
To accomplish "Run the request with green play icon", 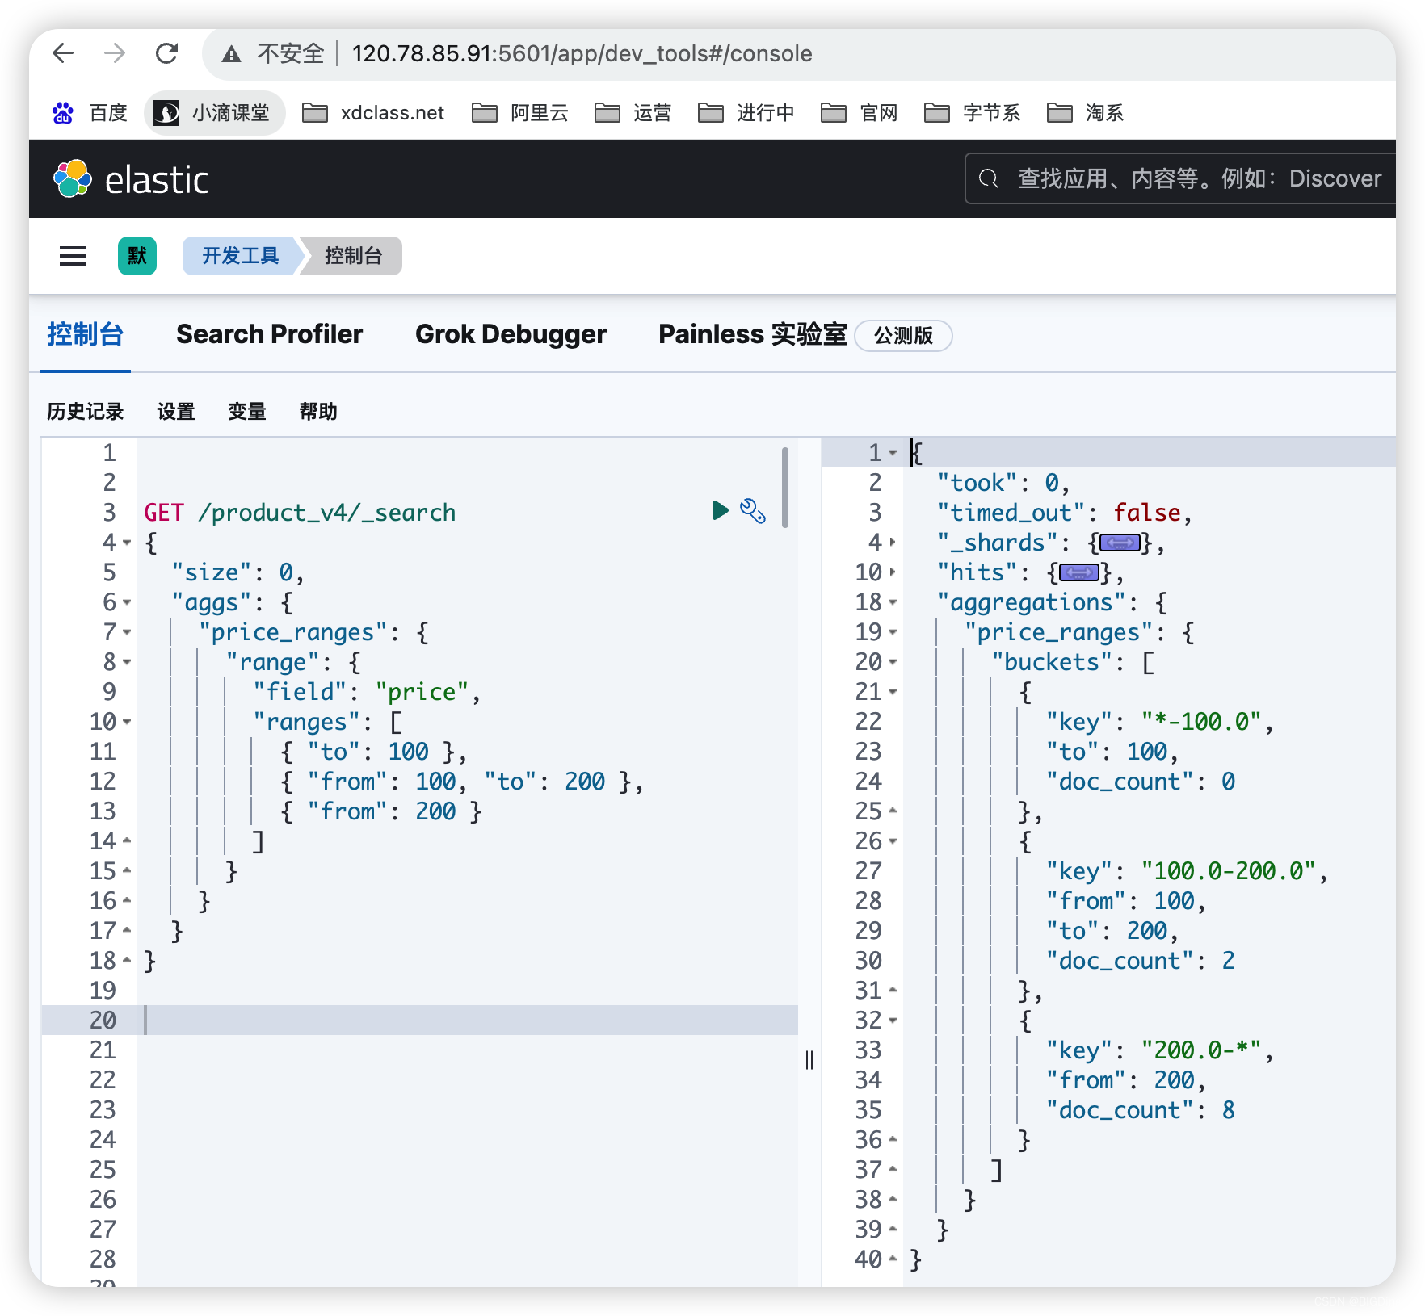I will (x=720, y=510).
